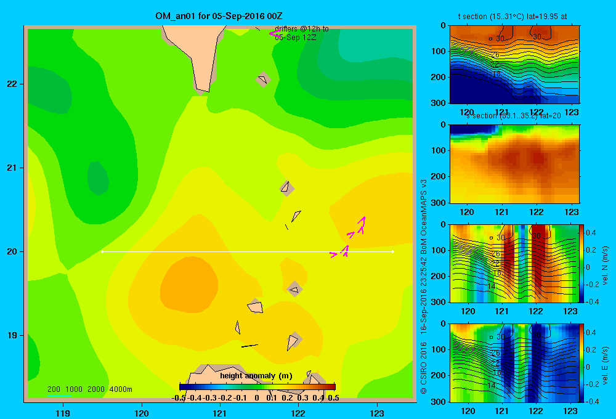Click the orange high anomaly center near 19.6N
Viewport: 616px width, 419px height.
point(189,284)
